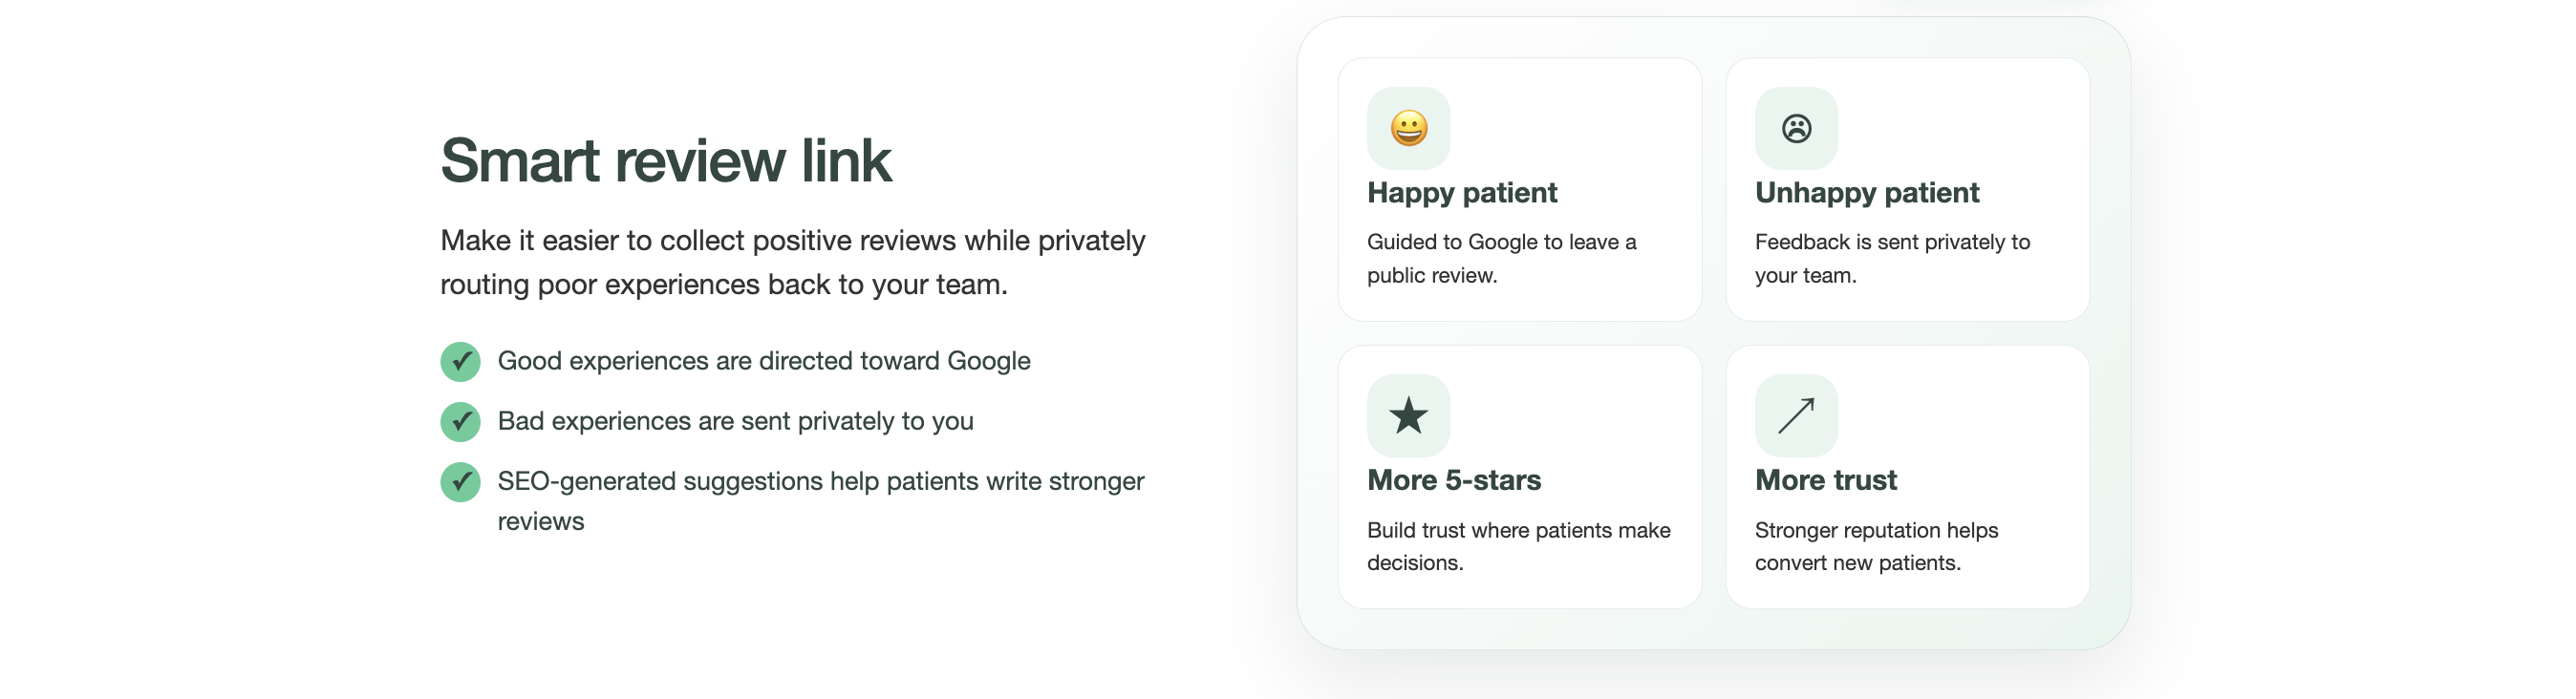Click checkmark beside Good experiences bullet

[x=460, y=361]
